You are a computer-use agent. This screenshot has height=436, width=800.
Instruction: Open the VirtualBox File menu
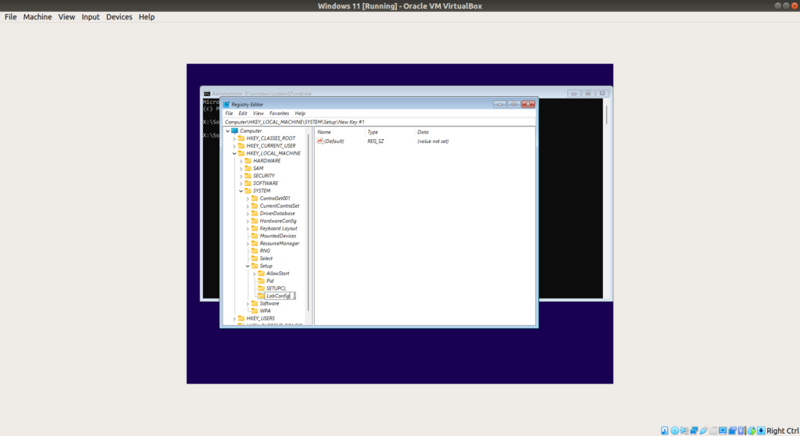10,17
